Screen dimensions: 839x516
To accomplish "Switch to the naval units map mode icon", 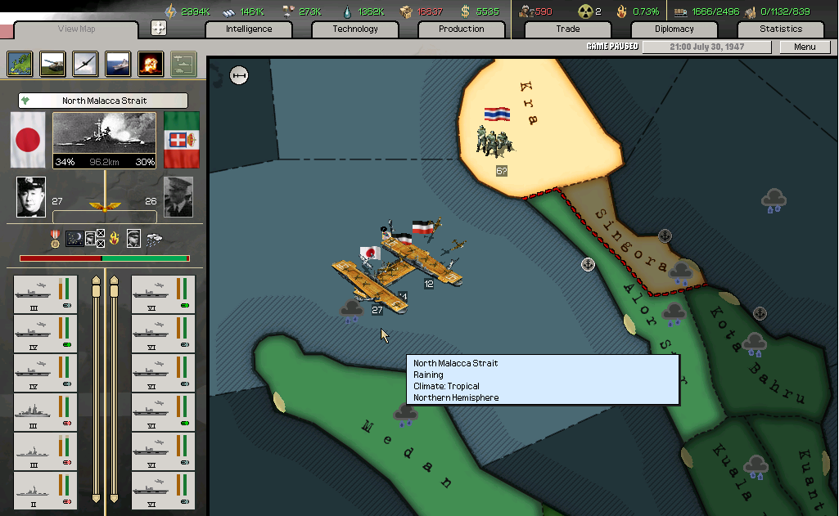I will pyautogui.click(x=117, y=63).
